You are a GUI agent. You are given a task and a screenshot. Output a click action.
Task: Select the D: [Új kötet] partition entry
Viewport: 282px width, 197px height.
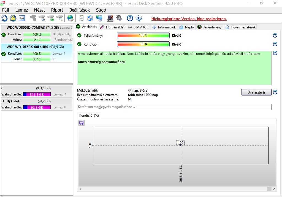tap(37, 104)
